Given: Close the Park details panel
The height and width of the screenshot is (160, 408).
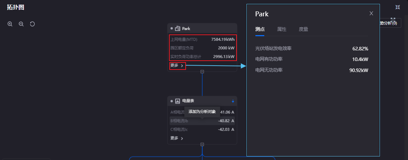Looking at the screenshot, I should tap(371, 13).
